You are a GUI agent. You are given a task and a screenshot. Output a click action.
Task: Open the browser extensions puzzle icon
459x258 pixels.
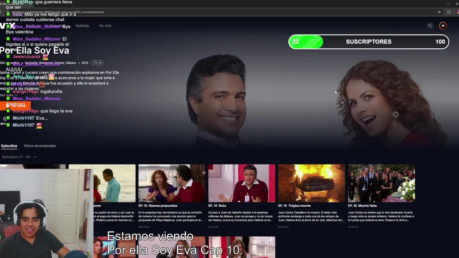pos(449,12)
